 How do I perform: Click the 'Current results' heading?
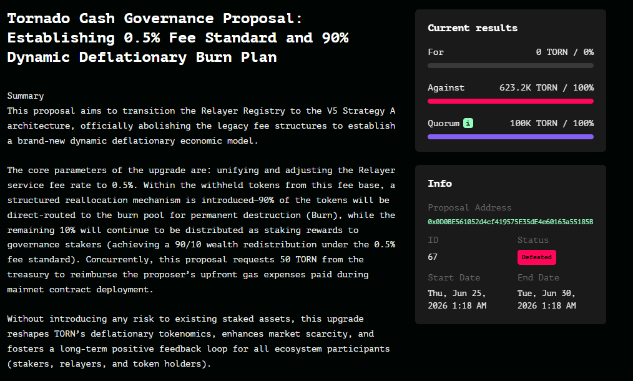point(473,28)
